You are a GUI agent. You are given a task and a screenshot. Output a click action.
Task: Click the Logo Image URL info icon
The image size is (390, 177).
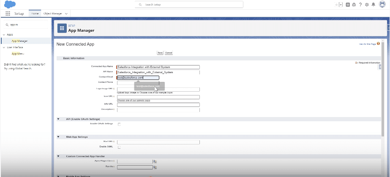tap(114, 89)
